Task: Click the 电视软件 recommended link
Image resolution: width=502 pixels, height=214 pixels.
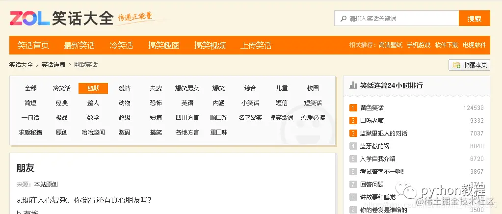Action: (x=475, y=45)
